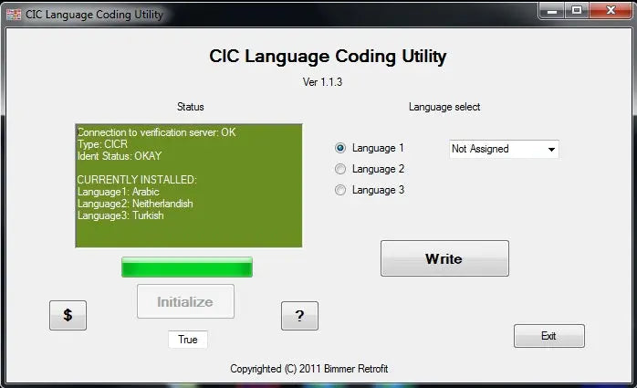637x388 pixels.
Task: Expand the Not Assigned dropdown arrow
Action: pyautogui.click(x=551, y=149)
